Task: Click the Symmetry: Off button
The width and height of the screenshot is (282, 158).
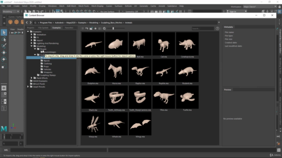Action: pos(132,11)
